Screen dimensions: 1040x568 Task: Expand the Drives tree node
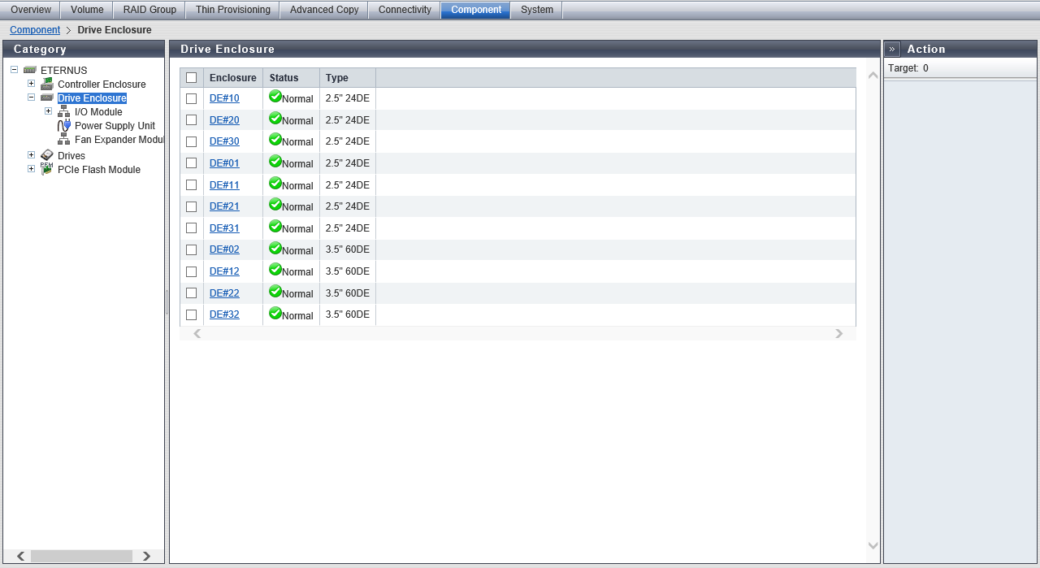click(x=31, y=155)
